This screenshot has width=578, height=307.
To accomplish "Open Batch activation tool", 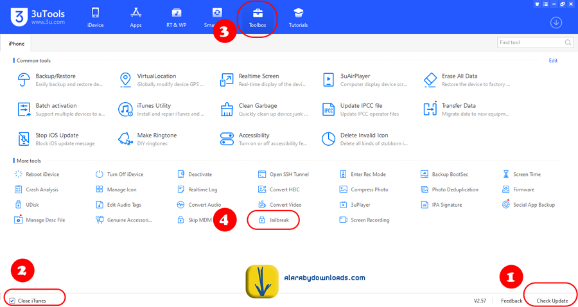I will pos(61,109).
